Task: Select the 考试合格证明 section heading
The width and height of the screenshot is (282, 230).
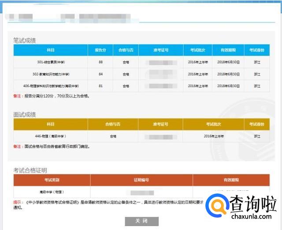Action: coord(30,171)
